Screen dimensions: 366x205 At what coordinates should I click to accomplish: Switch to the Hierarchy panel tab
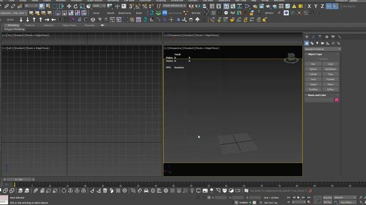pyautogui.click(x=320, y=36)
